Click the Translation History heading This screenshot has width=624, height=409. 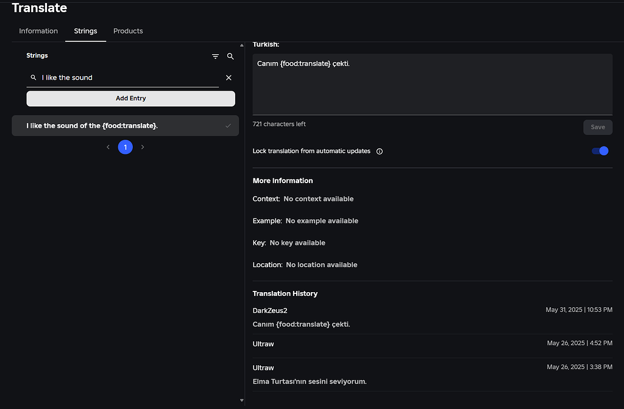click(285, 294)
